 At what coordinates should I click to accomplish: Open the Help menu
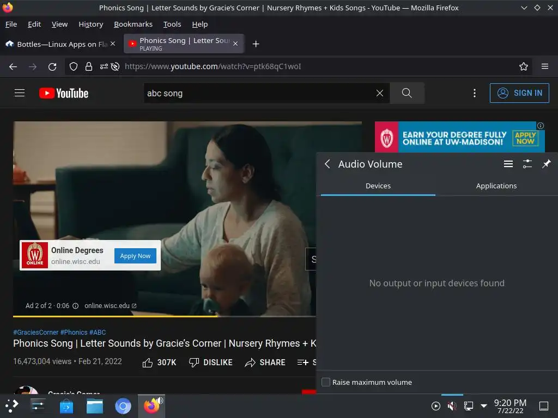pyautogui.click(x=200, y=24)
